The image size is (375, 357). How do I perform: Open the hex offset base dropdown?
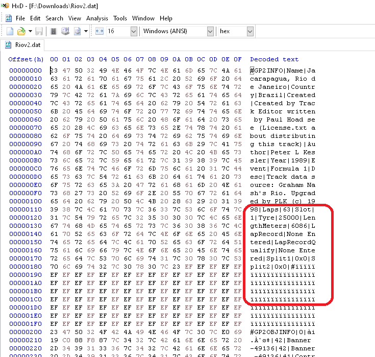pos(249,32)
